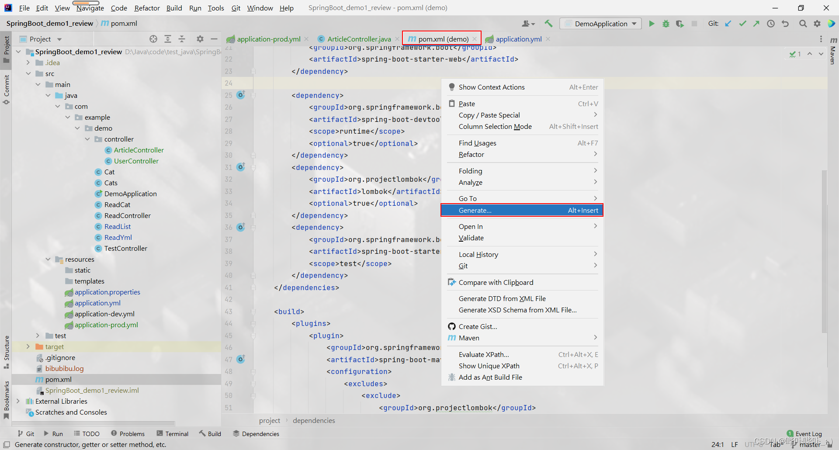Click gutter icon on line 31
839x450 pixels.
pos(241,167)
